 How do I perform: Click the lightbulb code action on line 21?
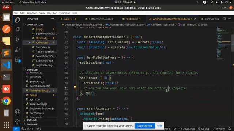(75, 87)
